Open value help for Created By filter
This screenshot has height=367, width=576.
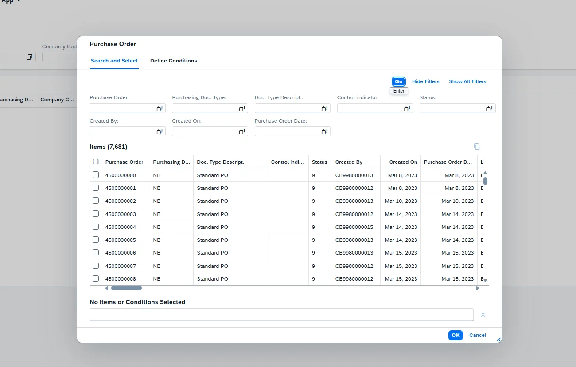point(160,131)
